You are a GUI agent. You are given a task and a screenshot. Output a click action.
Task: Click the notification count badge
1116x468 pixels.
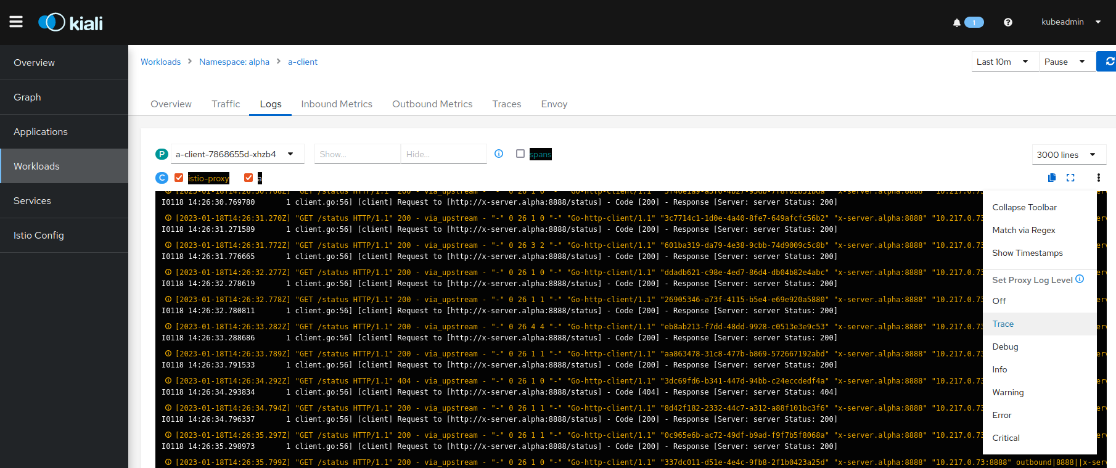coord(974,23)
